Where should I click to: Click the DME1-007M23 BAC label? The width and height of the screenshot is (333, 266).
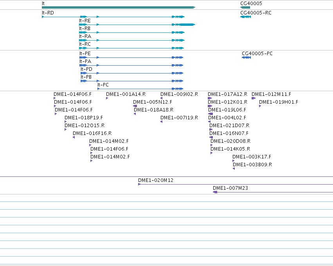pyautogui.click(x=230, y=188)
